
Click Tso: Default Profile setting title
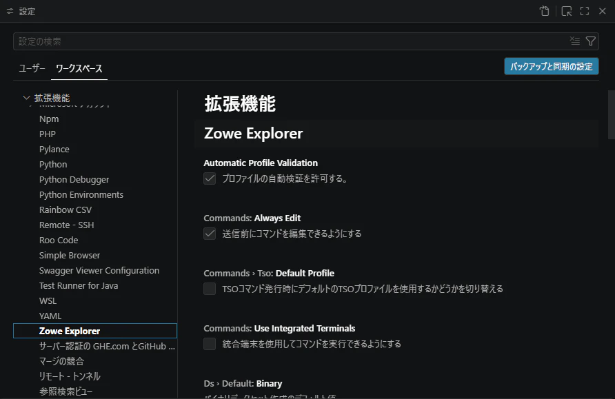[269, 273]
